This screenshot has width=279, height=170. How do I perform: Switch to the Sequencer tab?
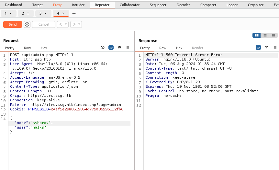[x=158, y=5]
